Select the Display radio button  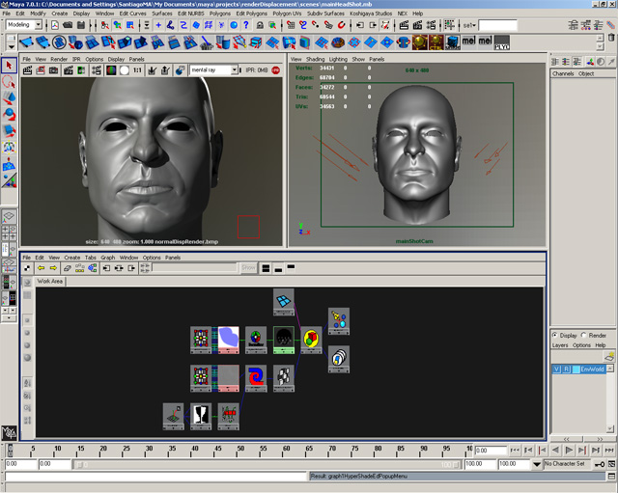click(555, 335)
